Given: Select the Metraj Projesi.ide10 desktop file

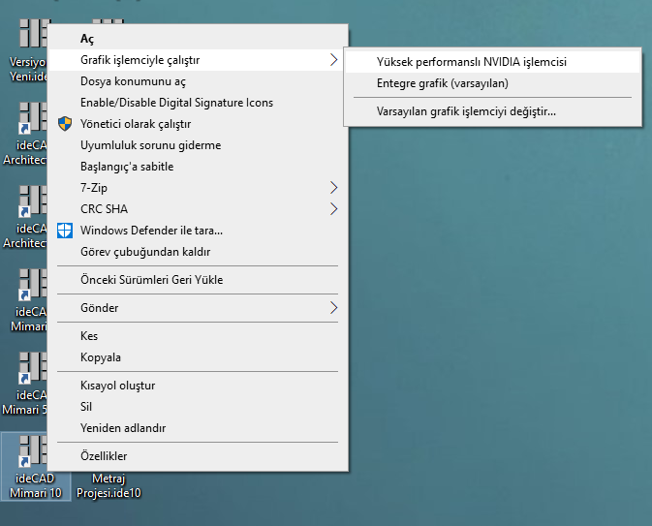Looking at the screenshot, I should pos(109,485).
